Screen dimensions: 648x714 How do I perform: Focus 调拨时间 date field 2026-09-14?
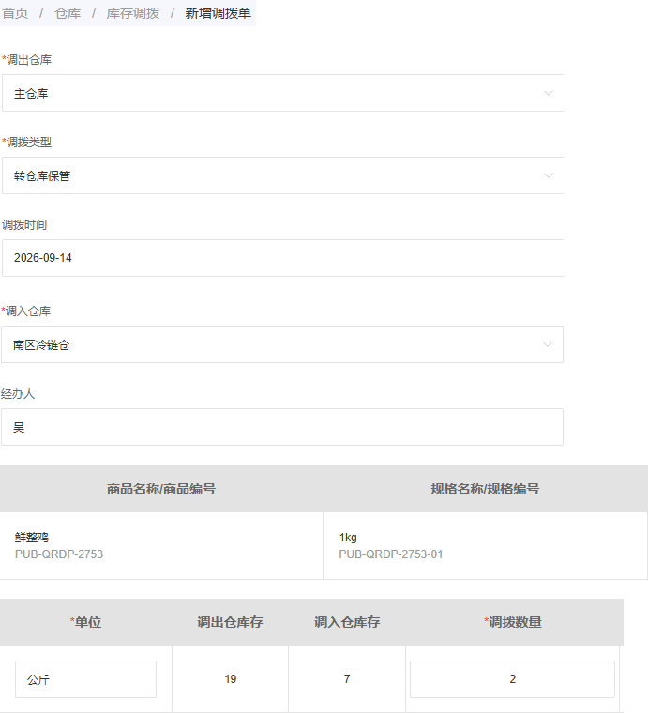(282, 258)
